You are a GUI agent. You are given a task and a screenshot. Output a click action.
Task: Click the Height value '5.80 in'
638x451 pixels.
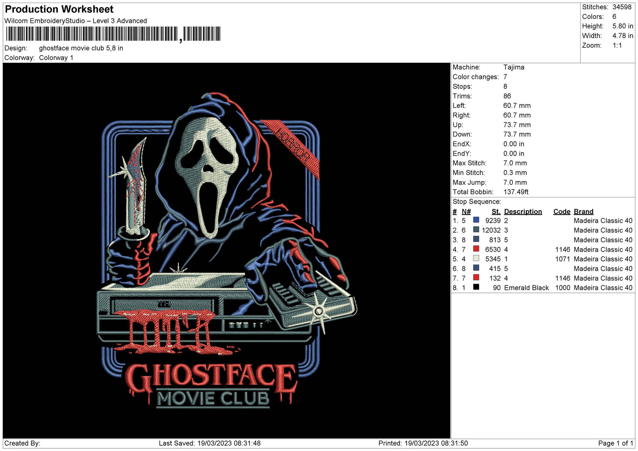[623, 27]
